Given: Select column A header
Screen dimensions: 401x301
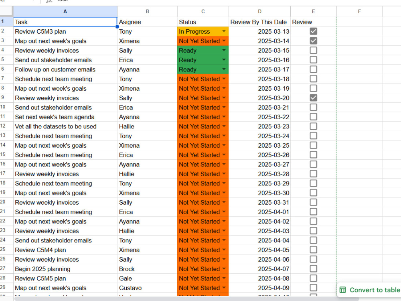Looking at the screenshot, I should [x=65, y=12].
